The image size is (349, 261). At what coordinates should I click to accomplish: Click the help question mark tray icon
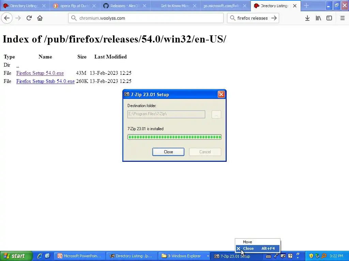290,256
